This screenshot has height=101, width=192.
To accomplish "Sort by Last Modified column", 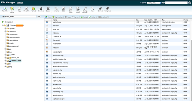I will [x=150, y=20].
